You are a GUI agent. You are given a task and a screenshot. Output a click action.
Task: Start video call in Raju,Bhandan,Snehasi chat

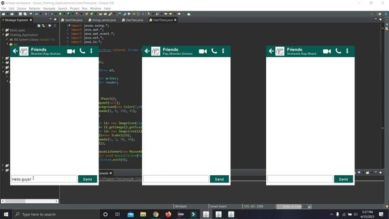click(x=202, y=51)
